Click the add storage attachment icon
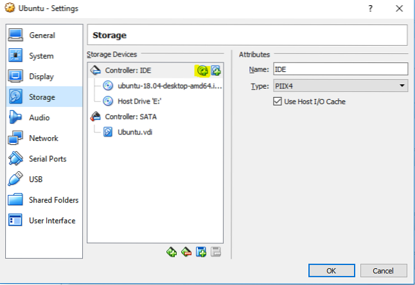The image size is (415, 285). pos(201,252)
